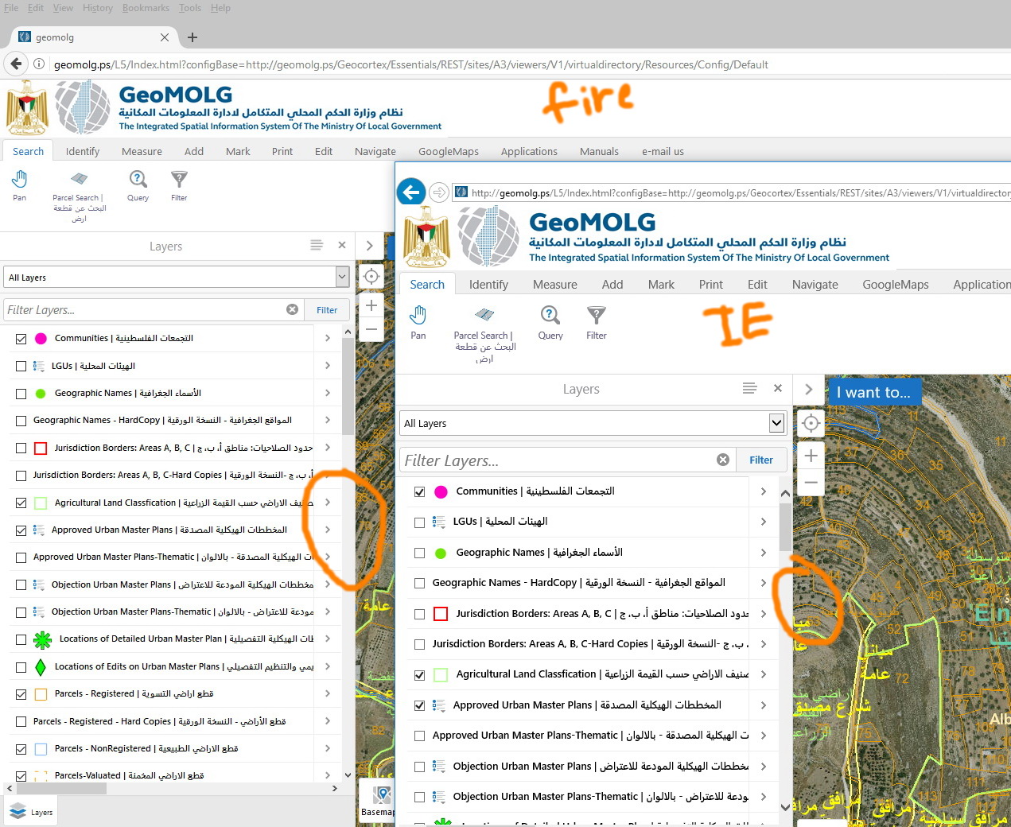
Task: Toggle Approved Urban Master Plans checkbox in IE
Action: click(x=419, y=705)
